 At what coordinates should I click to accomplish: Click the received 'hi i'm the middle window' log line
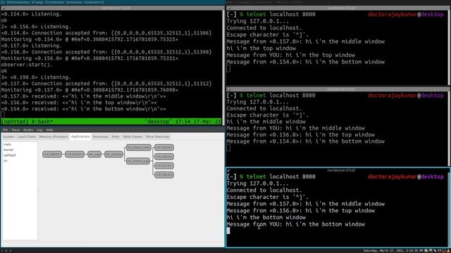pos(83,96)
